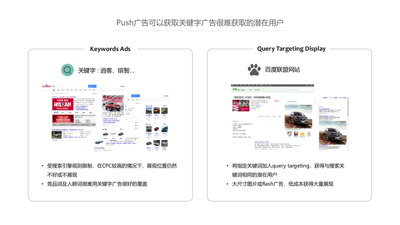The height and width of the screenshot is (225, 400).
Task: Click the Baidu paw print icon
Action: pos(254,70)
